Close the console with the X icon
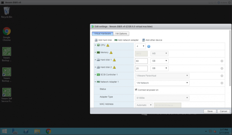Viewport: 232px width, 135px height. 229,3
